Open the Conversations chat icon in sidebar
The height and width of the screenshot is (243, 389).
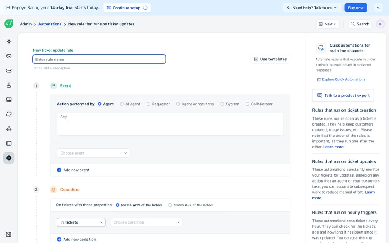(9, 114)
